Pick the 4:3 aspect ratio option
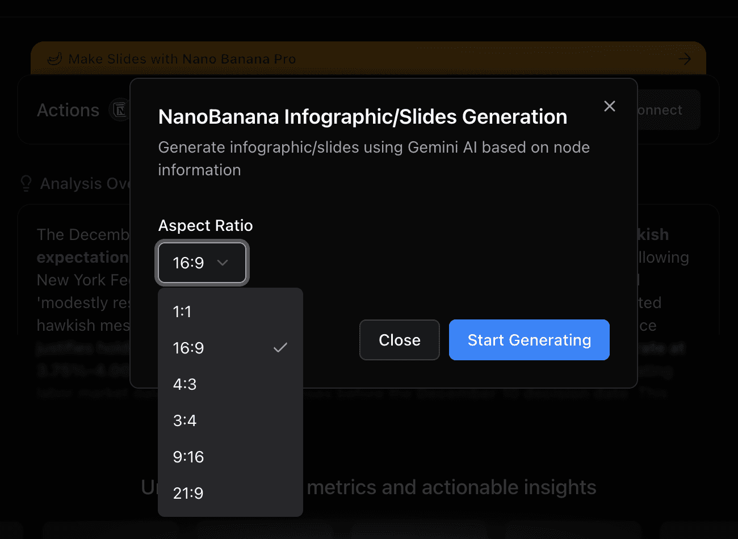 pos(230,384)
